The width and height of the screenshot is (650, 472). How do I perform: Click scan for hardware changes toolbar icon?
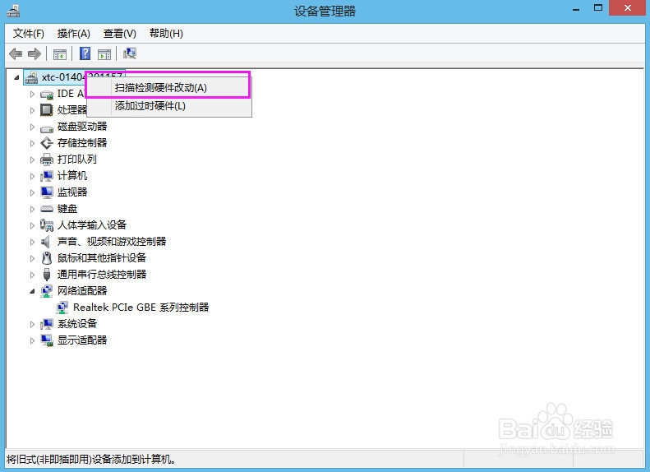pyautogui.click(x=130, y=53)
